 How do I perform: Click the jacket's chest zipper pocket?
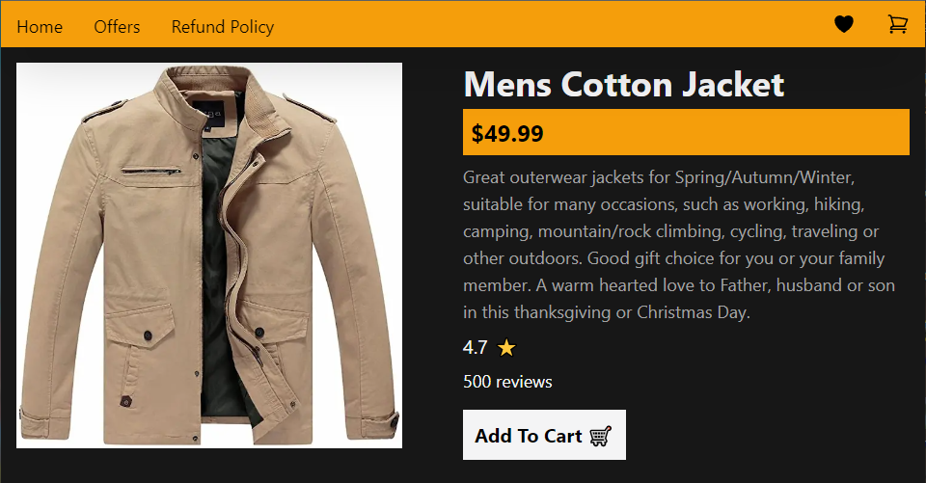151,172
